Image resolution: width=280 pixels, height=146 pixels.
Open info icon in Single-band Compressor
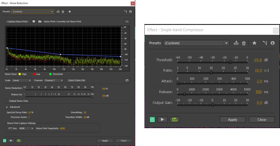tap(272, 43)
